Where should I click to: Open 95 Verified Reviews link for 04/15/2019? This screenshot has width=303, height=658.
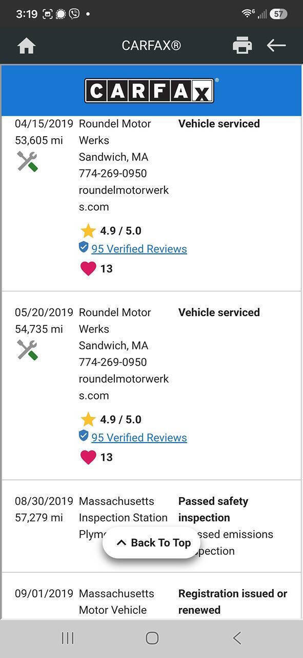tap(139, 249)
